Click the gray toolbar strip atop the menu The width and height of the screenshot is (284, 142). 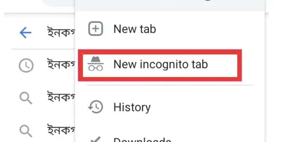(x=170, y=5)
